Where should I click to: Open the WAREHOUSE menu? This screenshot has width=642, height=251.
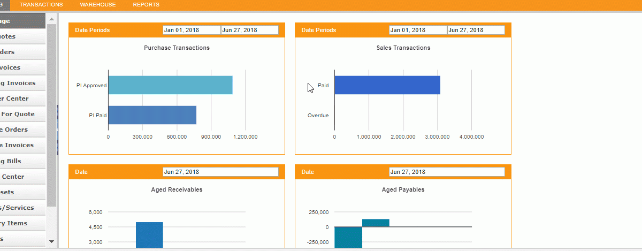98,5
